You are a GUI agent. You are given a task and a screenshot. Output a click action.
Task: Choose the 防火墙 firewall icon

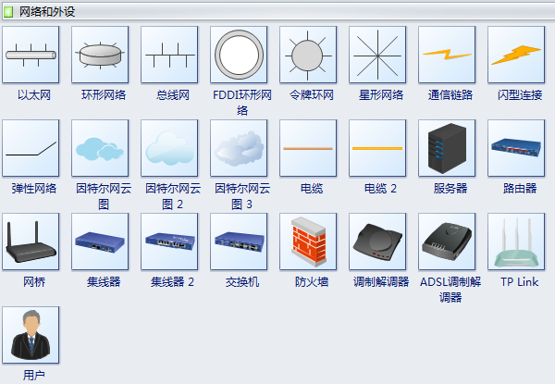tap(308, 242)
